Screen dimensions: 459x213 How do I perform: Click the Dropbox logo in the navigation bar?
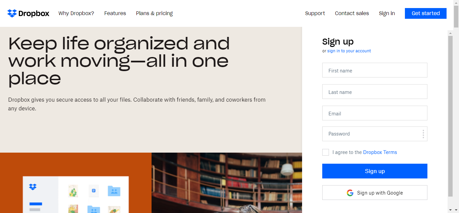[28, 13]
